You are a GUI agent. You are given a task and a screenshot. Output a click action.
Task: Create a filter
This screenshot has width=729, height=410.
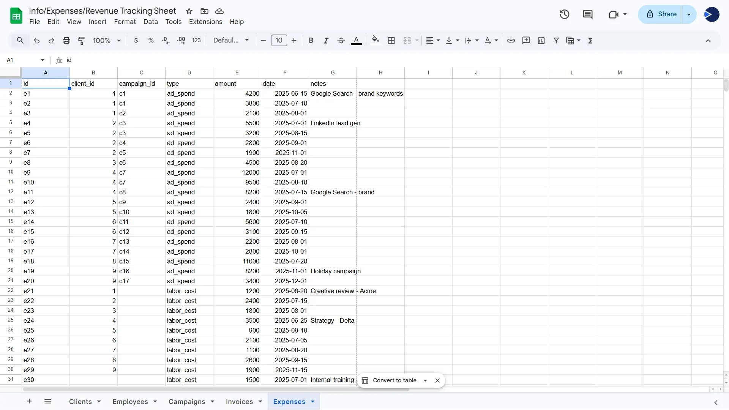click(556, 40)
